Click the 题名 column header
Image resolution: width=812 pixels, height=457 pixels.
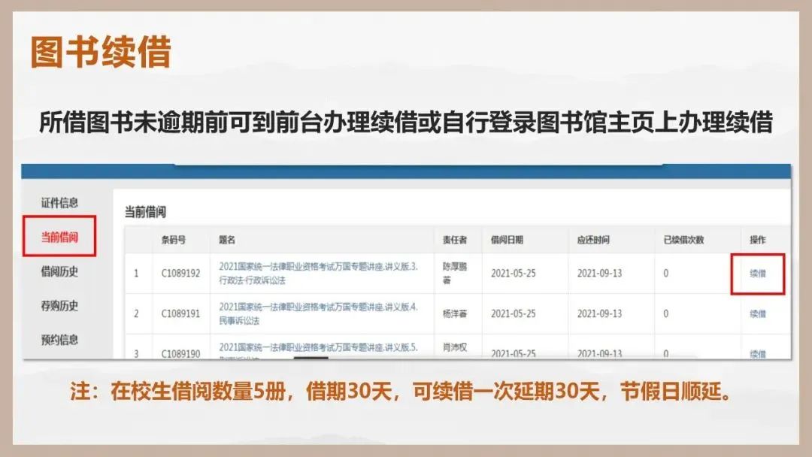(228, 240)
